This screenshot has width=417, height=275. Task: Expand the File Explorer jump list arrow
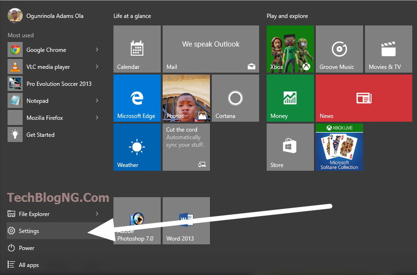pos(97,214)
